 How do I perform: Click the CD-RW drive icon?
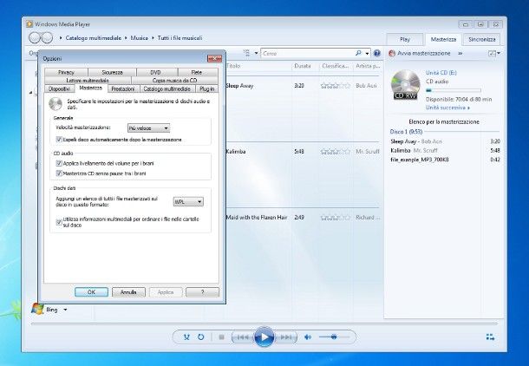(x=405, y=85)
